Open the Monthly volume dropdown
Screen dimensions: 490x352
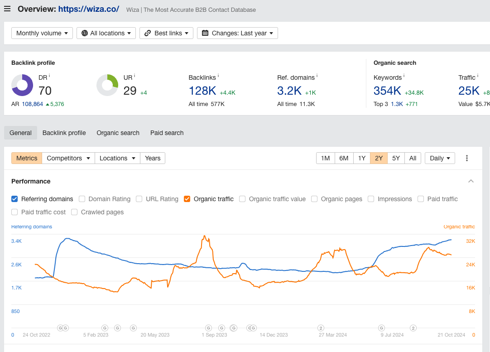(42, 33)
